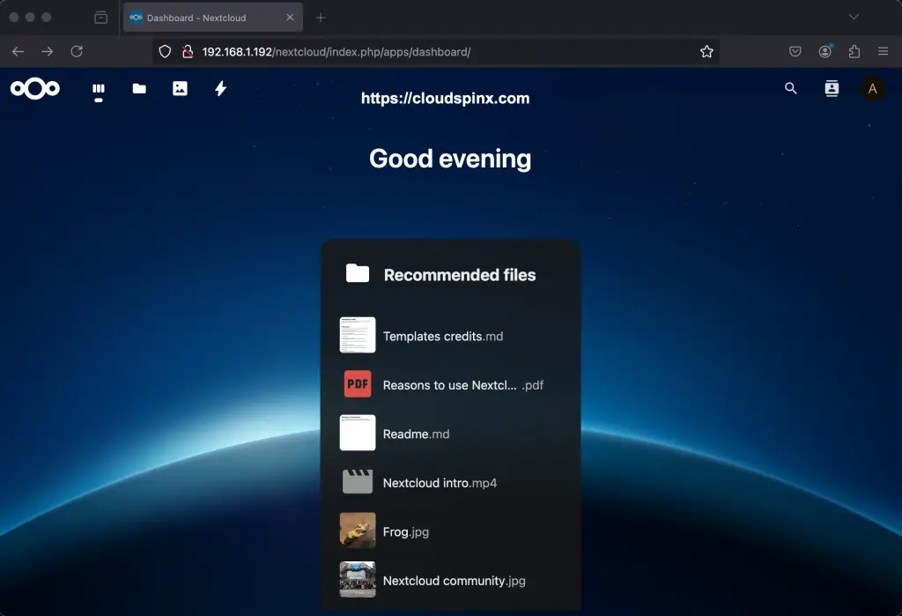Screen dimensions: 902x616
Task: Click the Nextcloud logo
Action: 35,88
